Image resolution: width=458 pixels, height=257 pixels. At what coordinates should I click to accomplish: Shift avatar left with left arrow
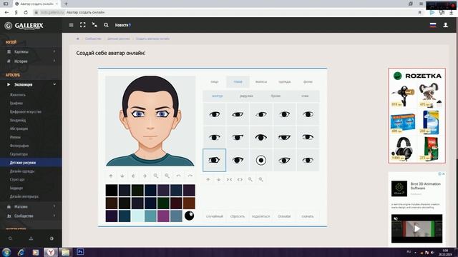point(134,176)
